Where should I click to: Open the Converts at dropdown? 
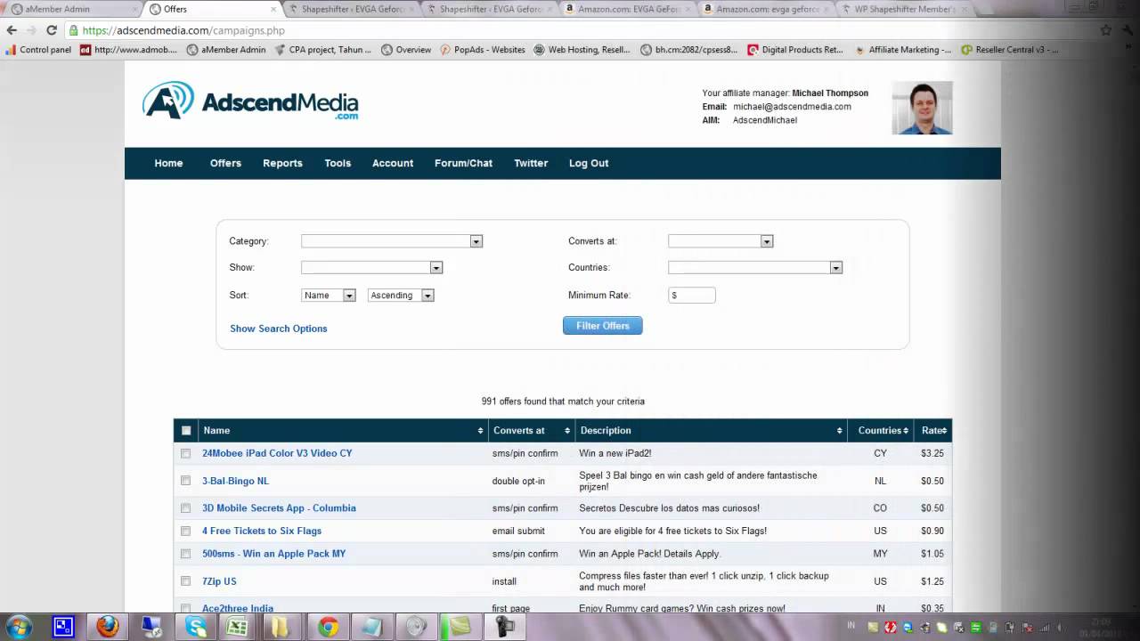[x=720, y=241]
